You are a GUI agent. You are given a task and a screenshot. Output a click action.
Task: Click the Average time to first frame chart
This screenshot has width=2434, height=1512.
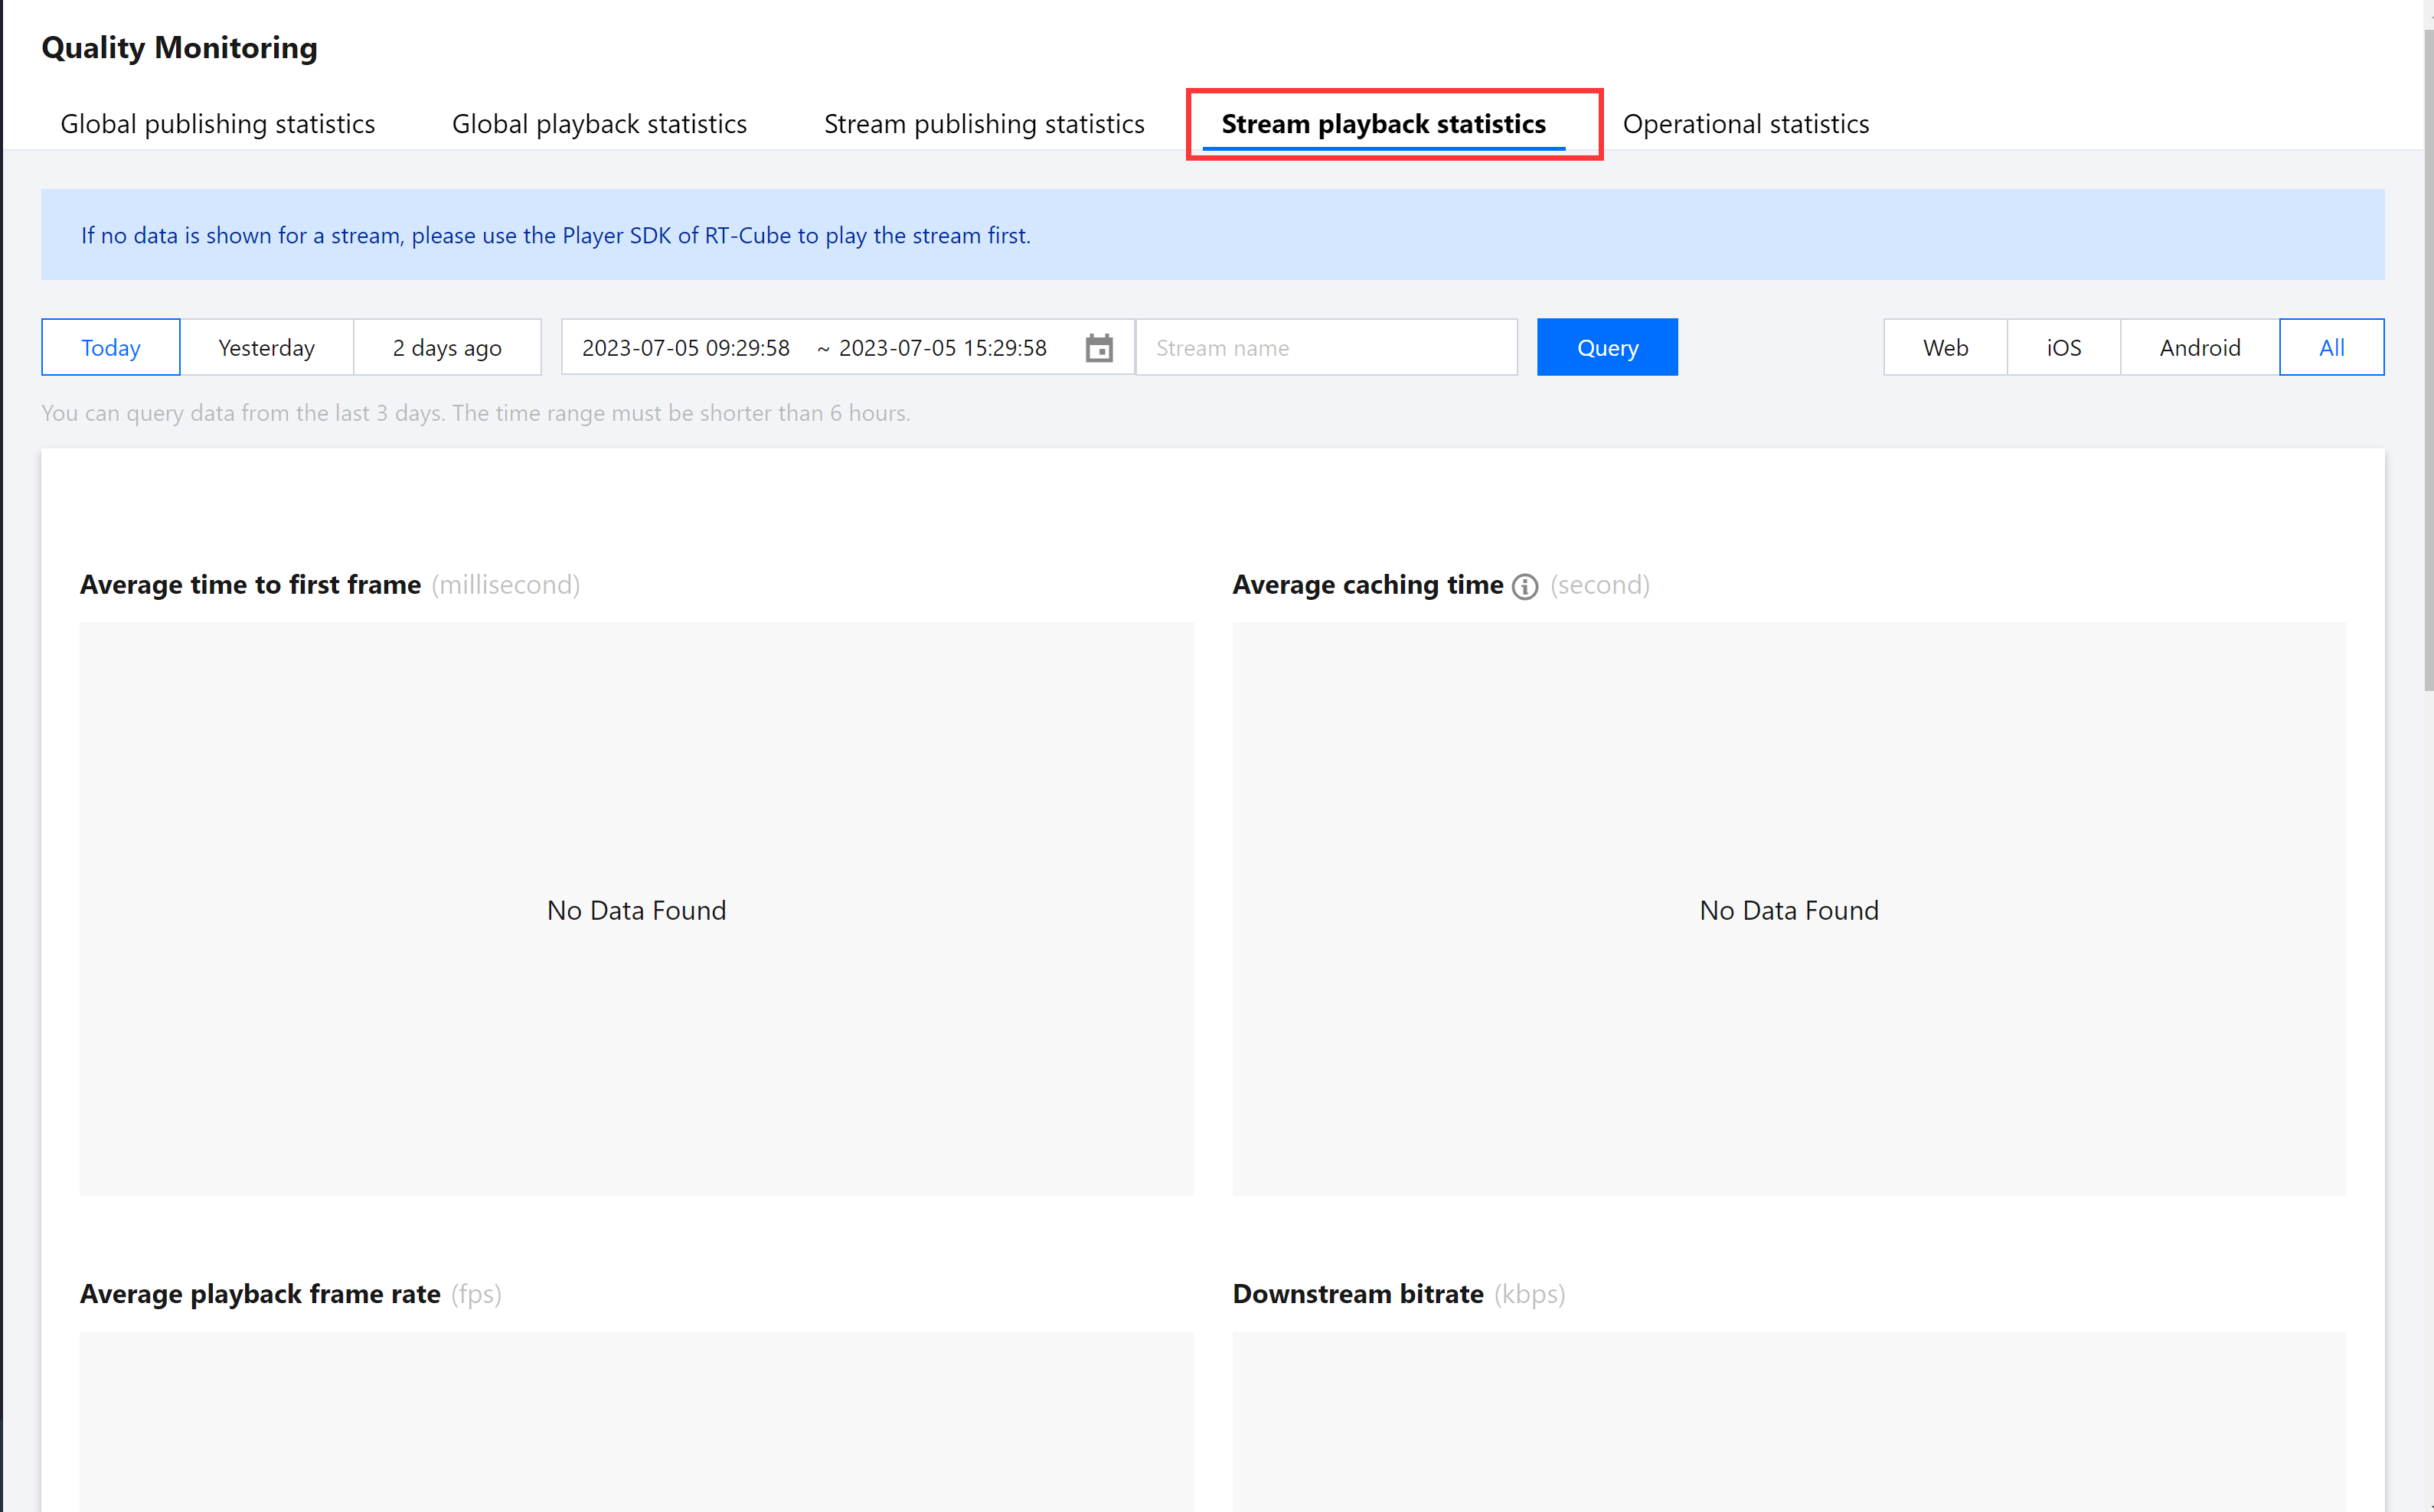pos(636,908)
